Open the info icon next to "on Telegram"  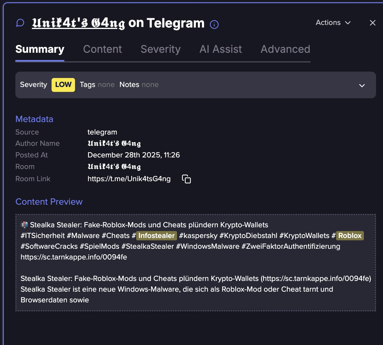point(214,24)
